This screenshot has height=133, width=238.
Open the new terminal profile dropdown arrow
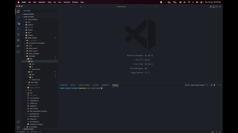[x=209, y=85]
